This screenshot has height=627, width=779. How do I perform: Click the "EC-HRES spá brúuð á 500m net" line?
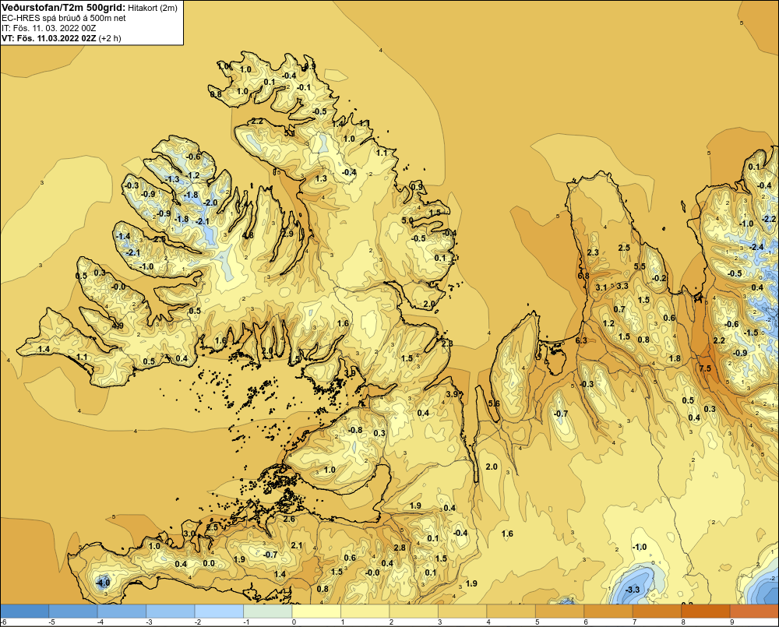[64, 18]
